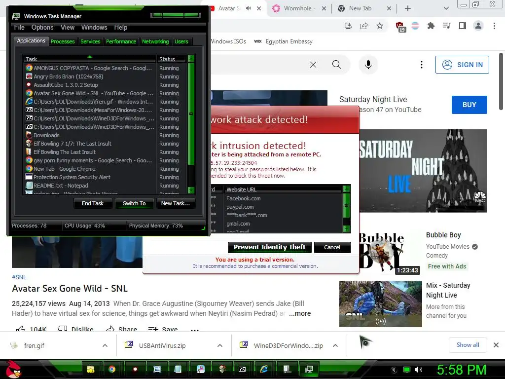The width and height of the screenshot is (505, 379).
Task: Open the options chevron for WineD3DForWindo....zip
Action: pyautogui.click(x=335, y=345)
